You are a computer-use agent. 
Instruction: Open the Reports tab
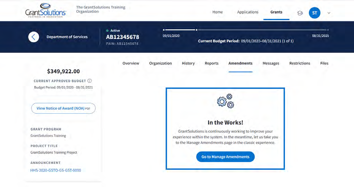click(211, 63)
